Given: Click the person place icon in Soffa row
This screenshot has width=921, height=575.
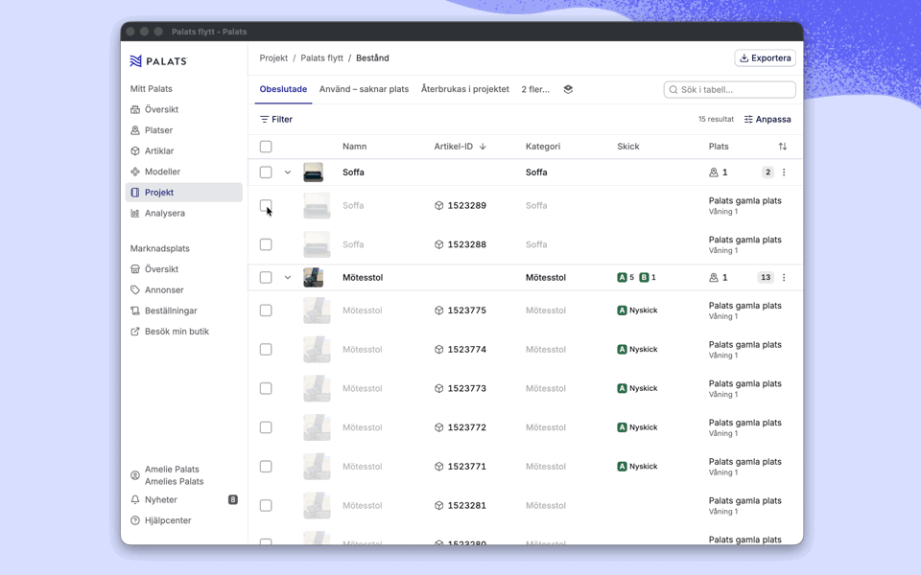Looking at the screenshot, I should (714, 172).
